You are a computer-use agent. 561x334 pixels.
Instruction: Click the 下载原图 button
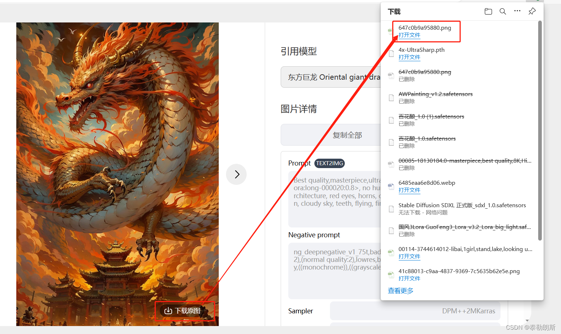point(185,311)
